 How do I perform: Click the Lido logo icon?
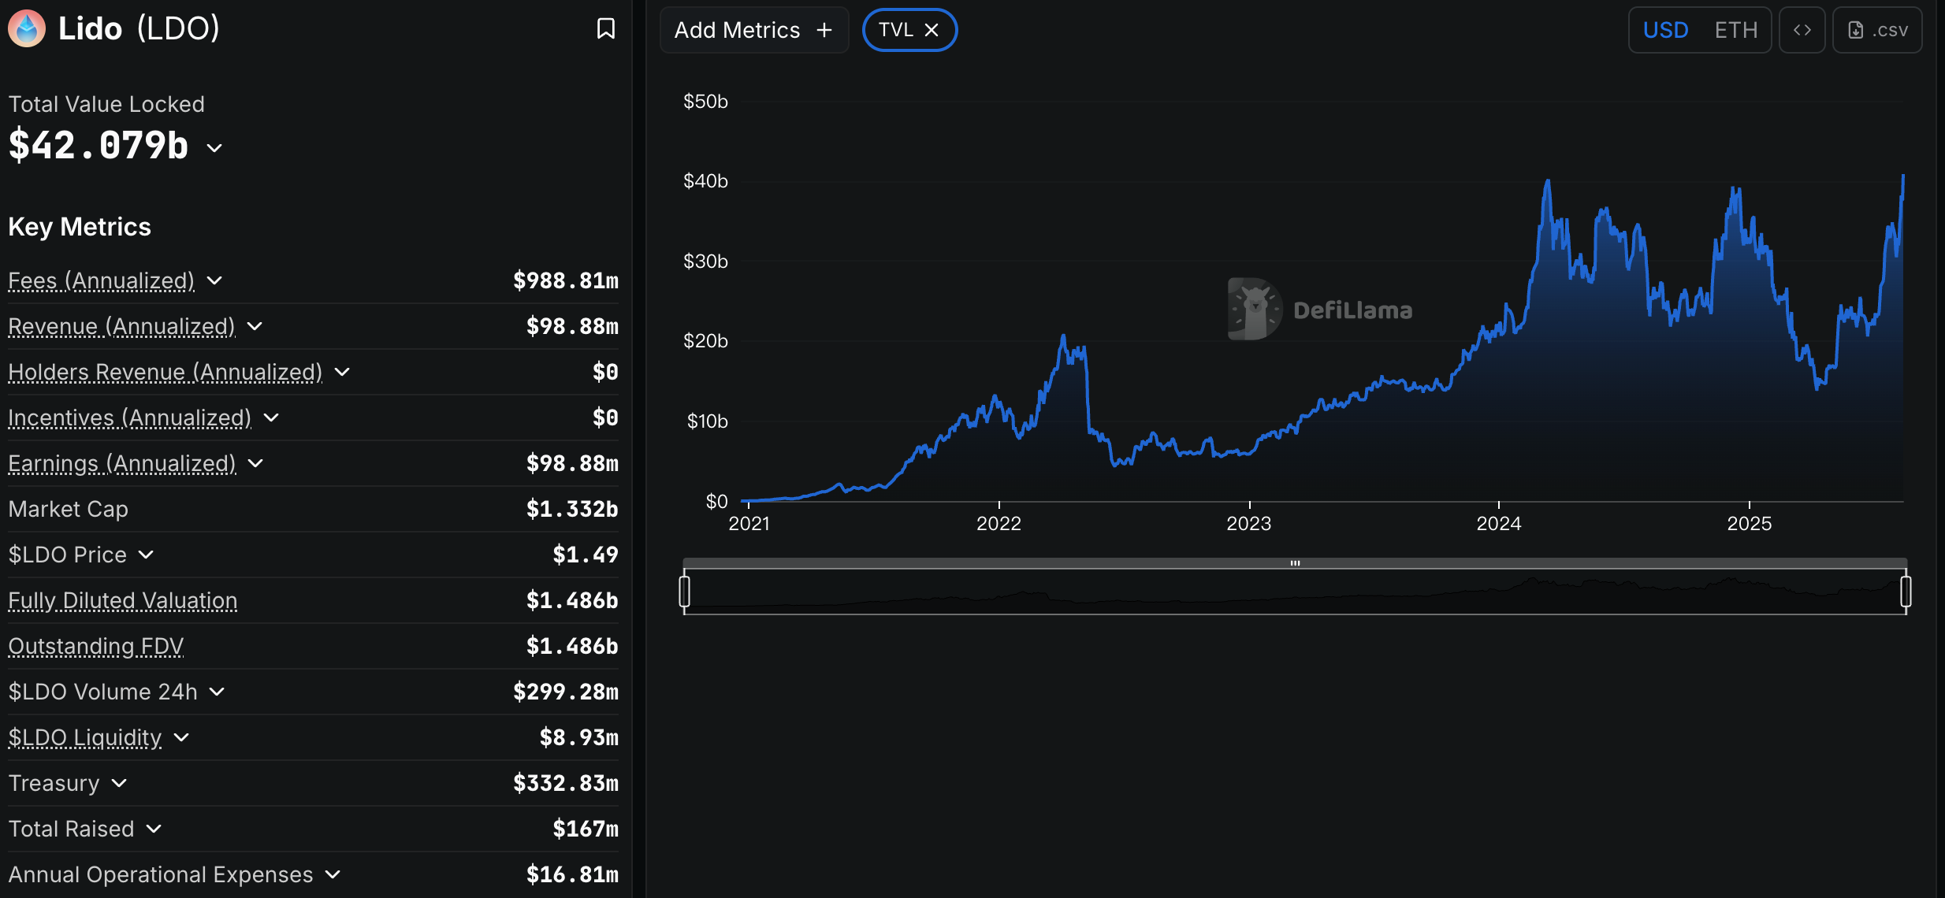[26, 28]
